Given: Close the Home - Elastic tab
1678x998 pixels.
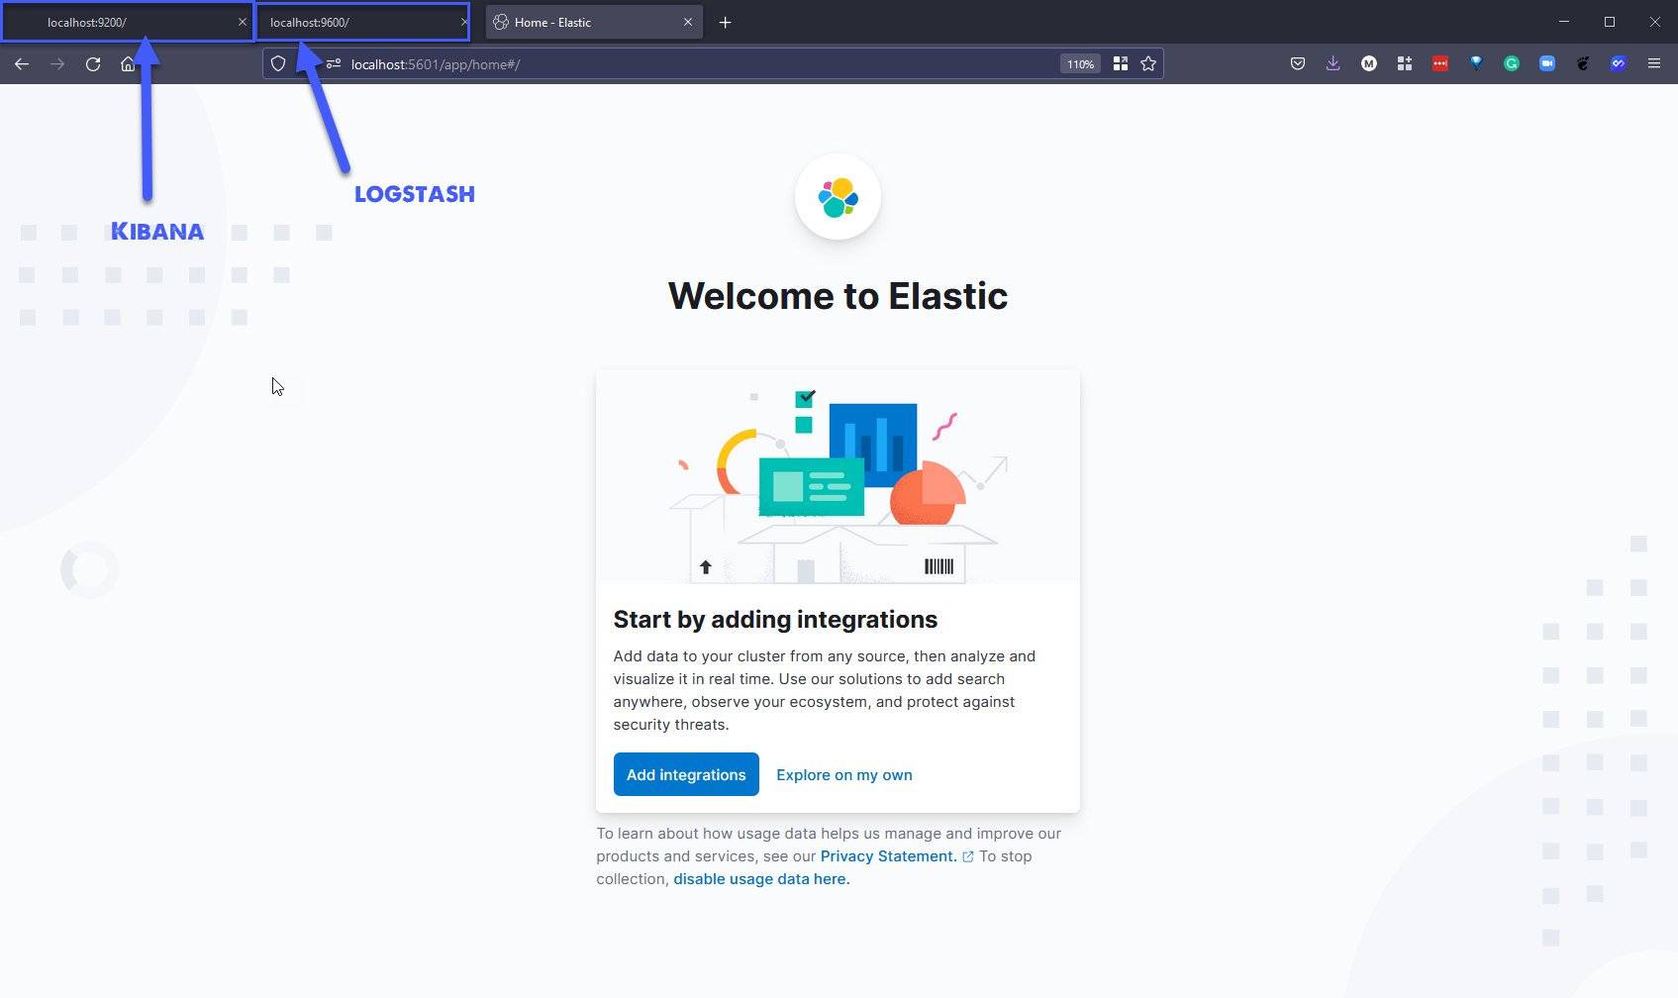Looking at the screenshot, I should click(688, 23).
